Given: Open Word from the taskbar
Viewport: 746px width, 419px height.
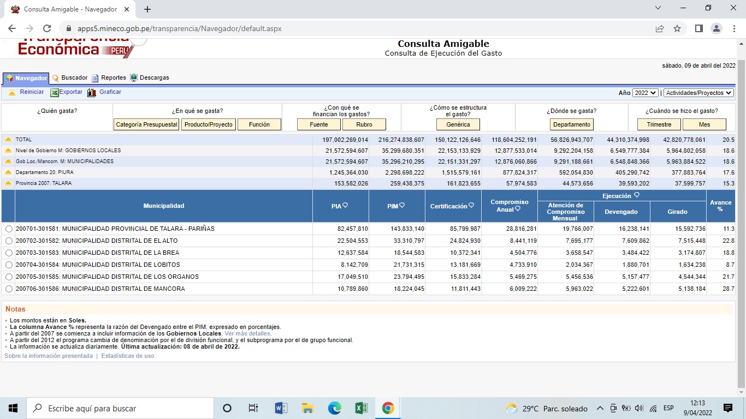Looking at the screenshot, I should tap(281, 408).
